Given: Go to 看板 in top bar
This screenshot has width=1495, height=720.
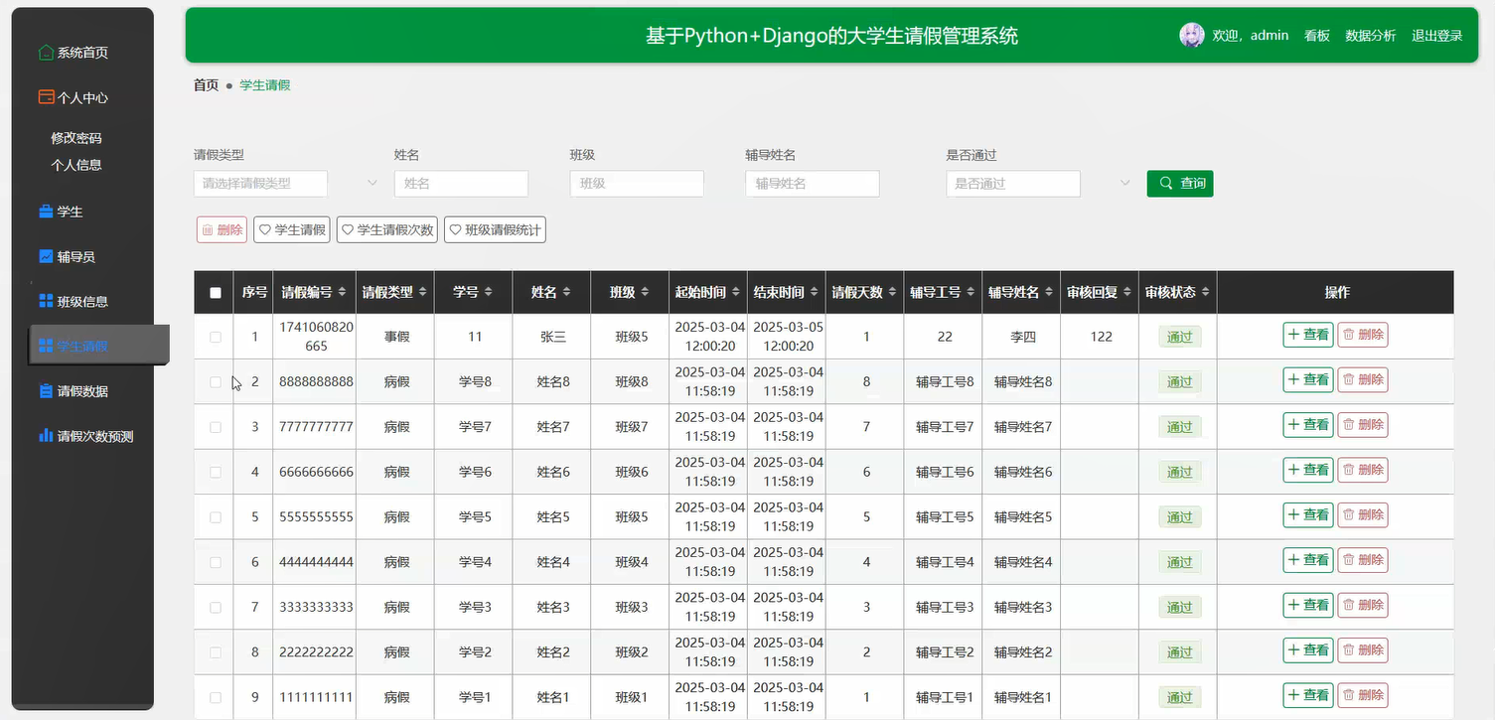Looking at the screenshot, I should coord(1317,35).
